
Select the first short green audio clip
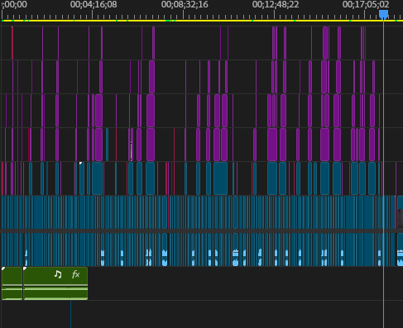(12, 283)
